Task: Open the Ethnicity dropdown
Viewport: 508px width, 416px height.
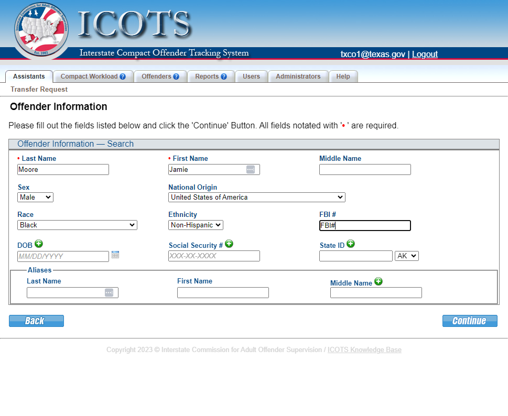Action: click(x=196, y=225)
